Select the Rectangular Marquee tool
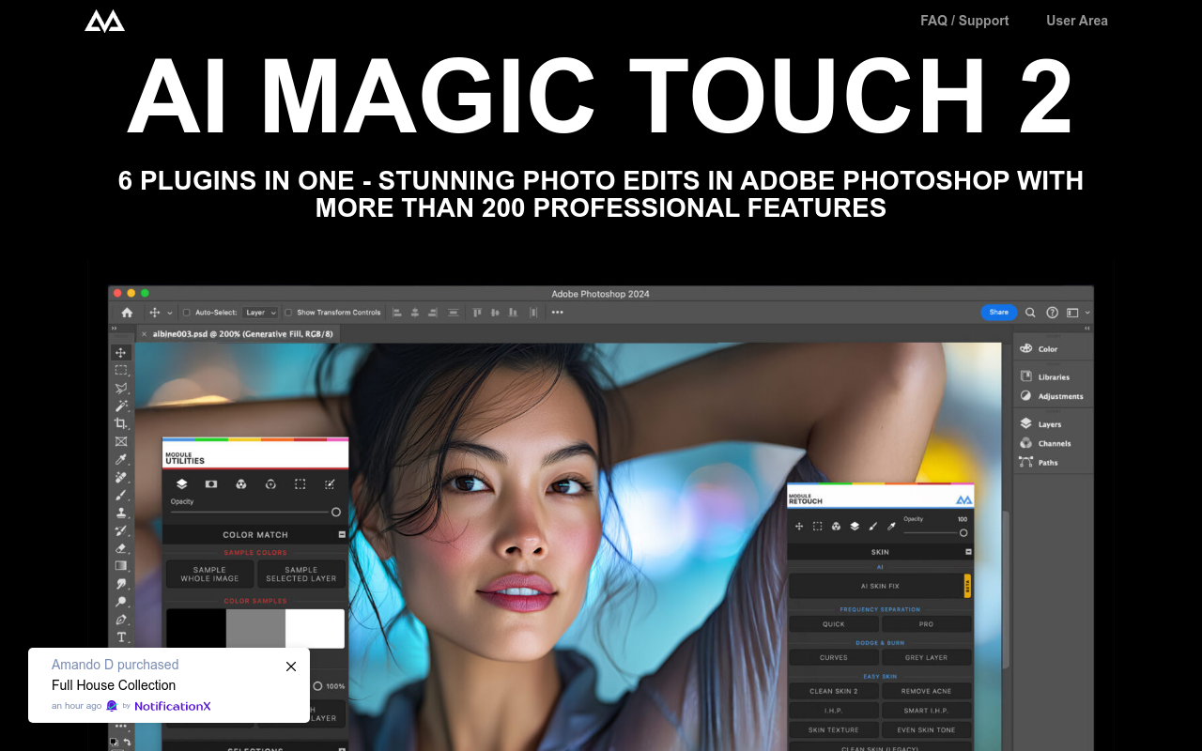Screen dimensions: 1202x751 point(121,371)
